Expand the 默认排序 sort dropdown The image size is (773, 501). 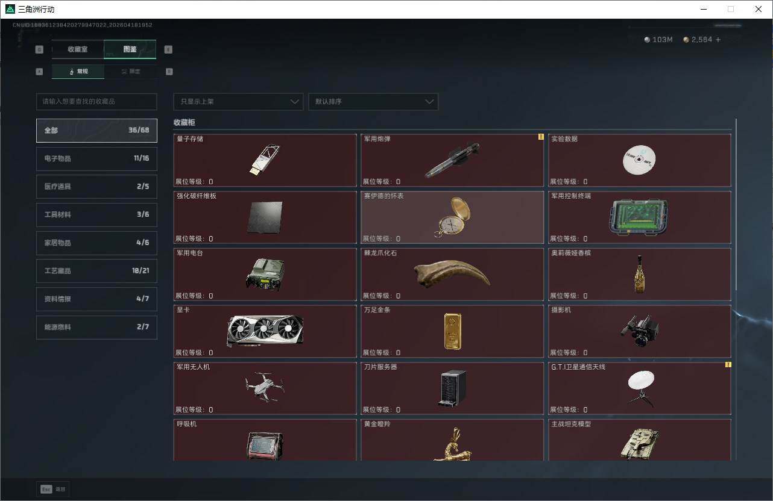(x=373, y=102)
